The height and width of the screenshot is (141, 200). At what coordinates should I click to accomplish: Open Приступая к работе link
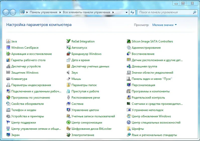pyautogui.click(x=85, y=91)
